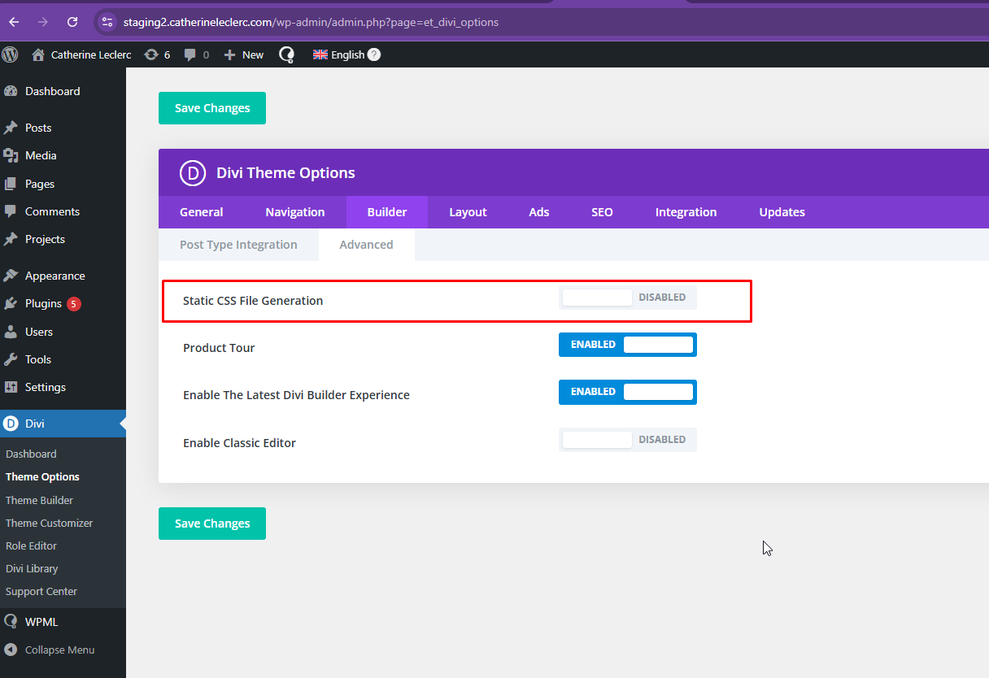Switch to the Integration tab
The image size is (989, 678).
click(686, 212)
